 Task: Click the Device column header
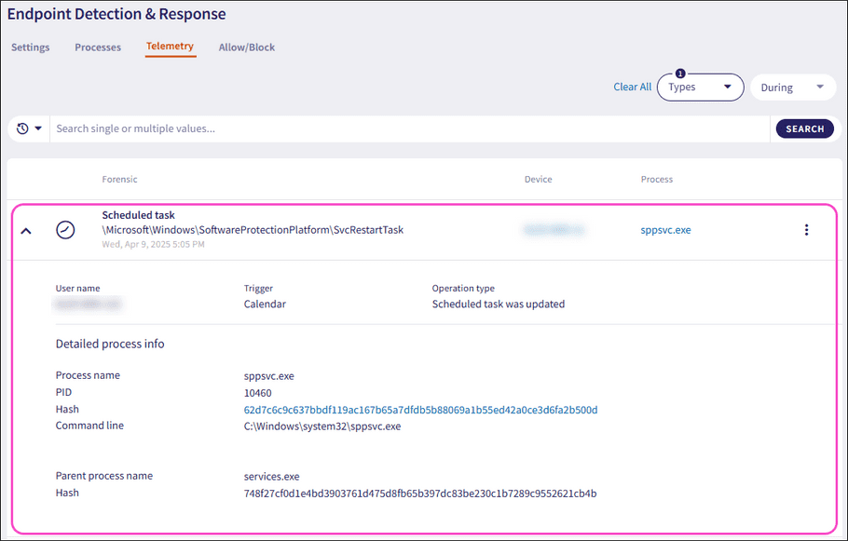[x=538, y=179]
